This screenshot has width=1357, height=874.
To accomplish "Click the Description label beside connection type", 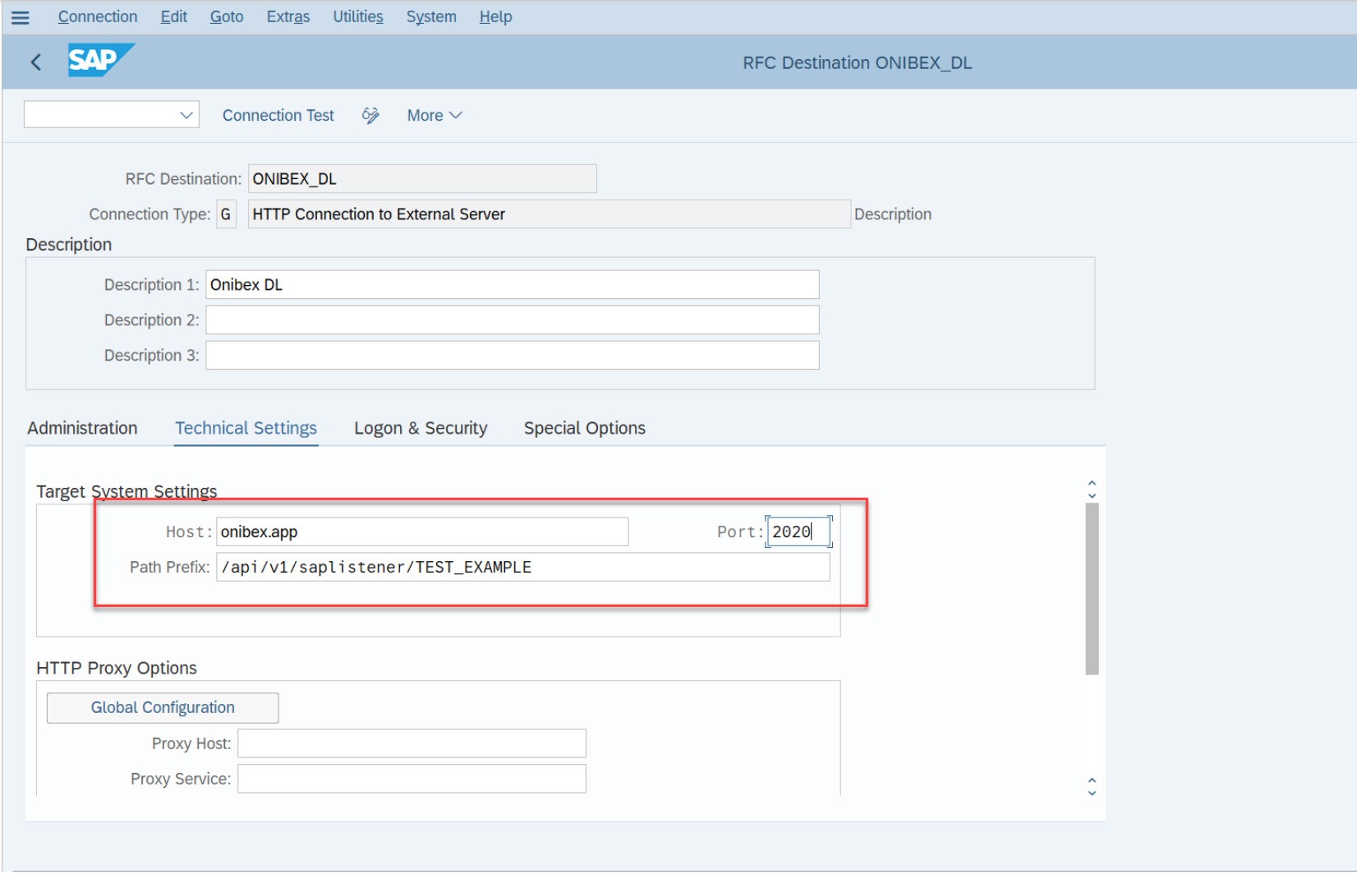I will tap(893, 214).
